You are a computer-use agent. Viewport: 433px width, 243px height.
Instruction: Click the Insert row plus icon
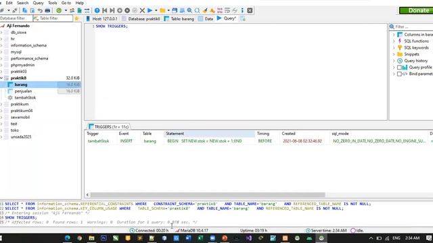120,11
